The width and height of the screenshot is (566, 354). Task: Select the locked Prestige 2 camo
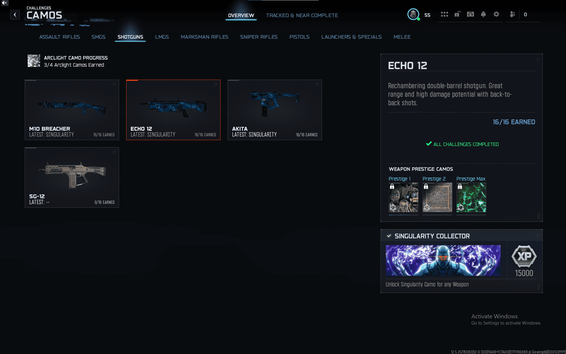(437, 197)
